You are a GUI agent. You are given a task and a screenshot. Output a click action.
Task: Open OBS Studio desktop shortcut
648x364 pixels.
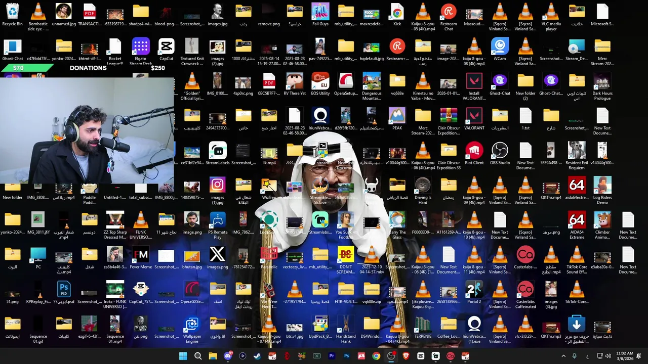(500, 154)
